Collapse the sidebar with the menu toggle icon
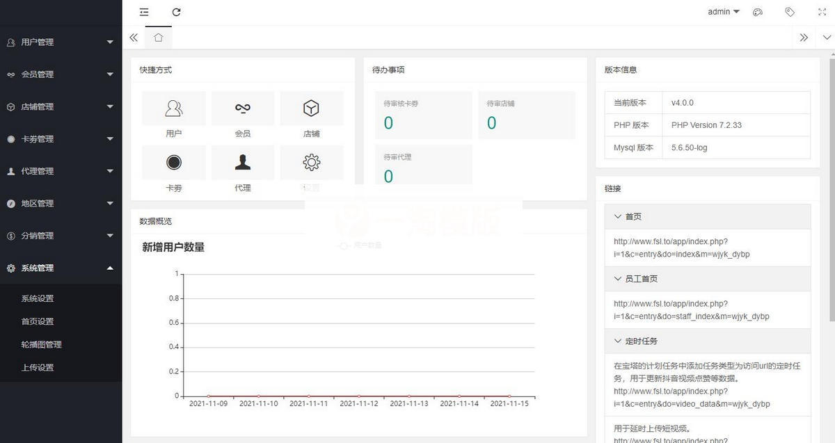The width and height of the screenshot is (835, 443). [x=144, y=12]
